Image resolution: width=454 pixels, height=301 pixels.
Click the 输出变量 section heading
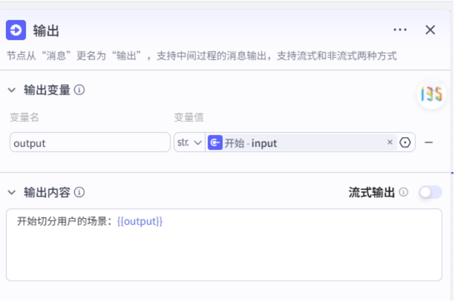pyautogui.click(x=47, y=90)
